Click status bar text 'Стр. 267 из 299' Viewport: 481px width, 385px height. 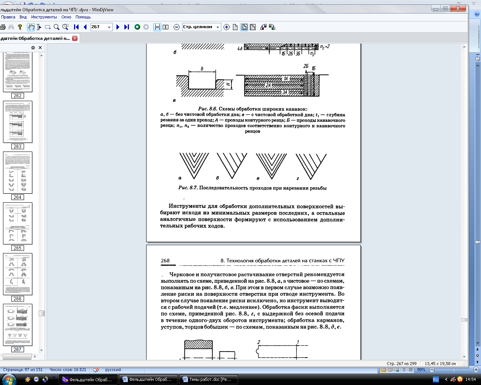[402, 364]
